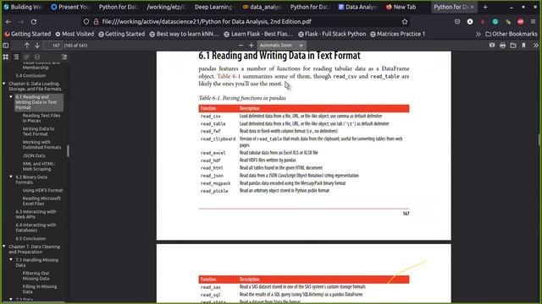Click the green Grammarly extension icon
This screenshot has height=304, width=542.
pyautogui.click(x=495, y=22)
